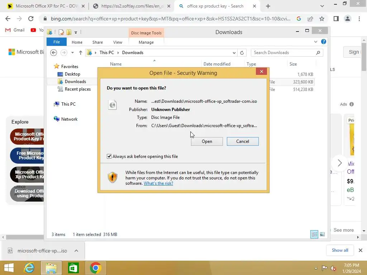
Task: Switch to the ss2.softlay.com tab
Action: coord(131,6)
